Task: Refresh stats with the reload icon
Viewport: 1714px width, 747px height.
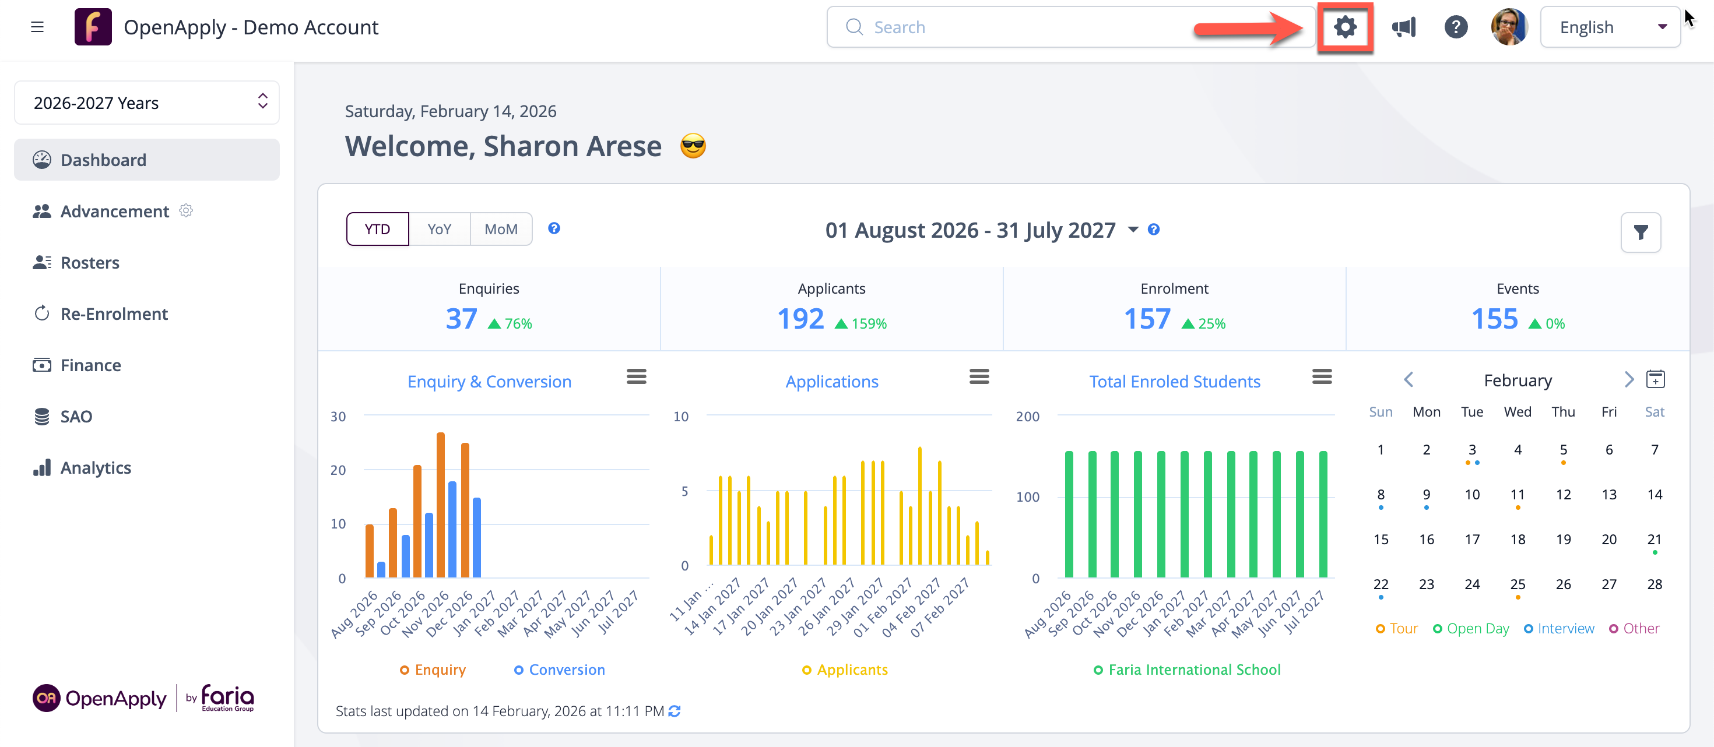Action: click(675, 711)
